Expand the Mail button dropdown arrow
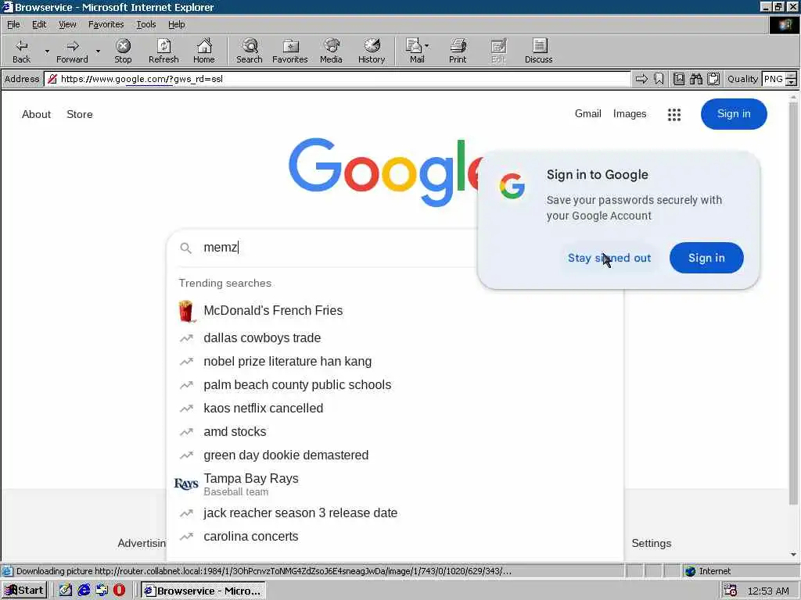 pos(427,46)
